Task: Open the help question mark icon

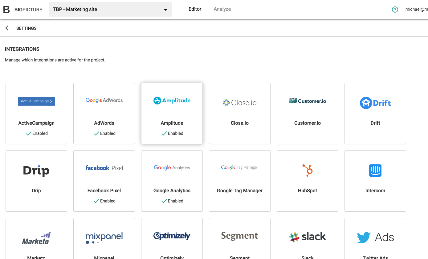Action: (395, 10)
